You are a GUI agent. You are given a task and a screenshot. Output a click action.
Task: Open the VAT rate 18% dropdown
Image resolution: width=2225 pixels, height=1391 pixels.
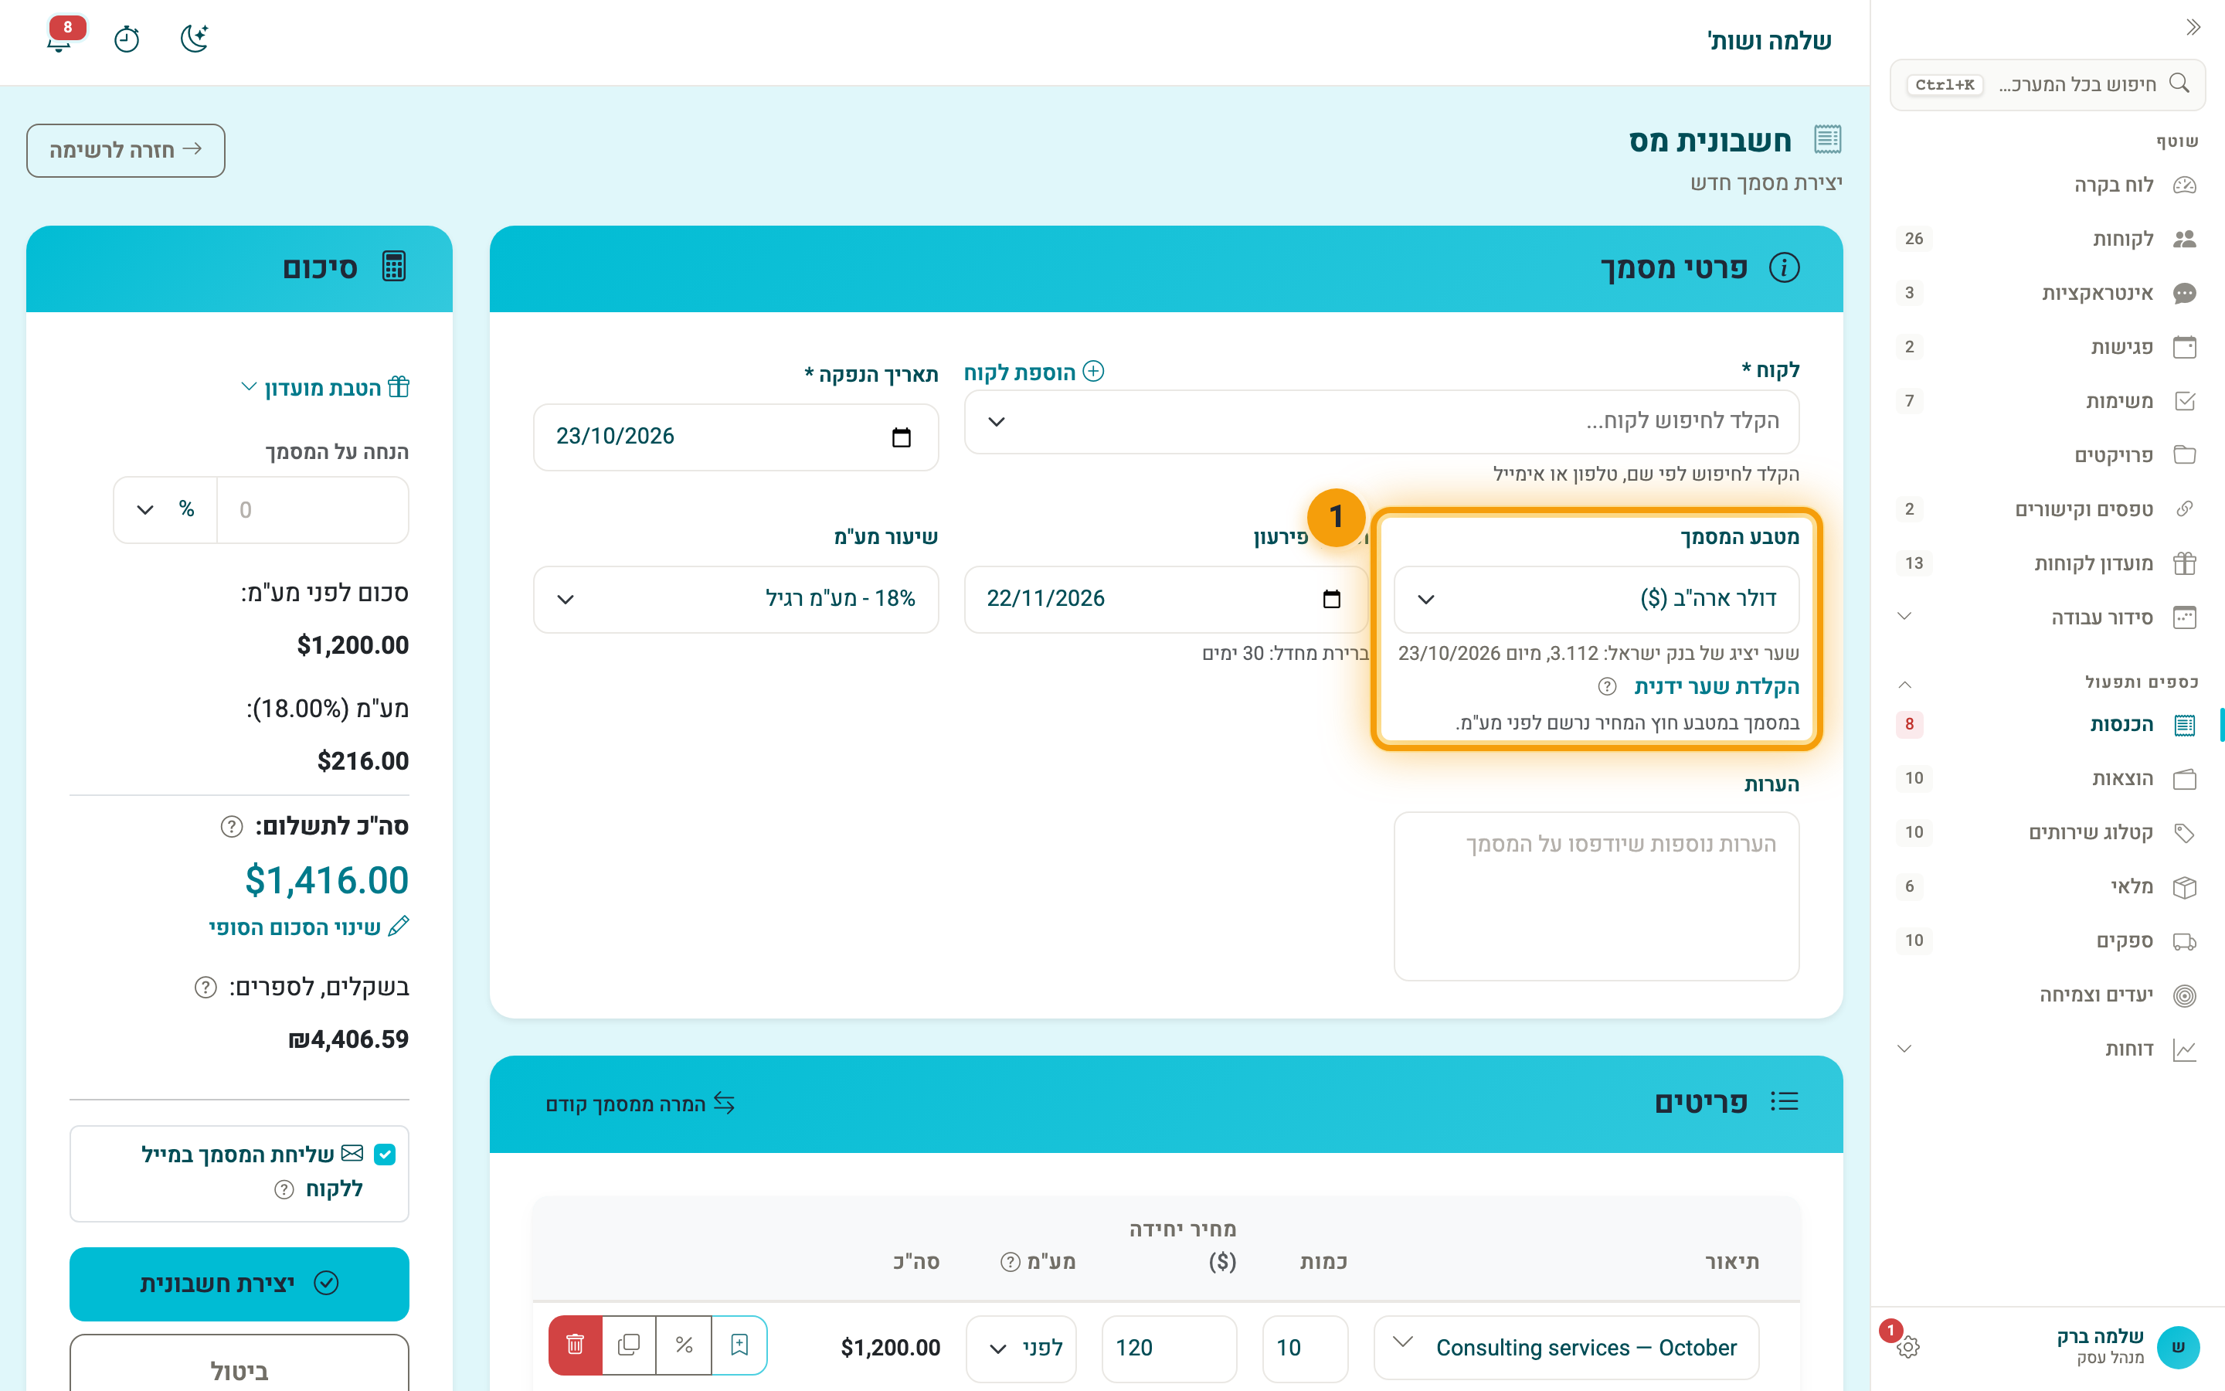(735, 599)
